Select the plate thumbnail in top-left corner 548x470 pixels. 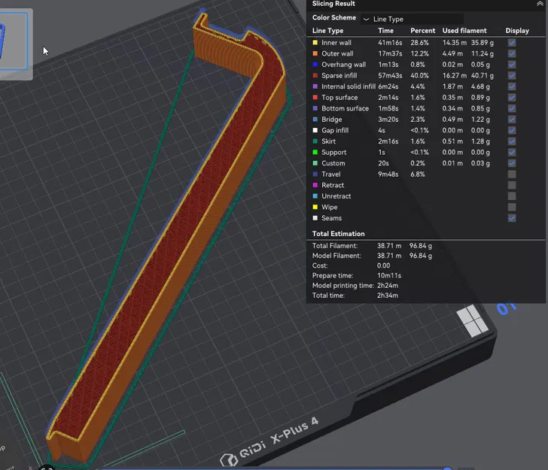tap(14, 42)
